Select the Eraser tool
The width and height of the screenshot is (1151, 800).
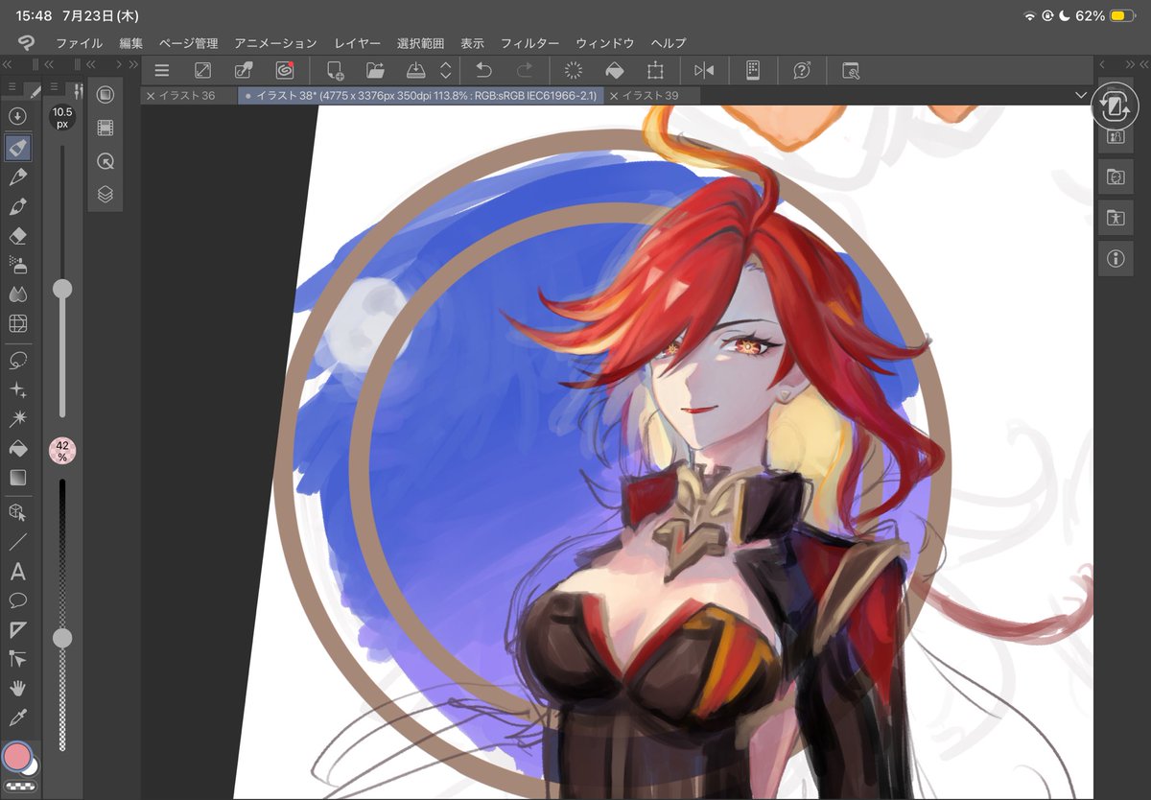[17, 236]
